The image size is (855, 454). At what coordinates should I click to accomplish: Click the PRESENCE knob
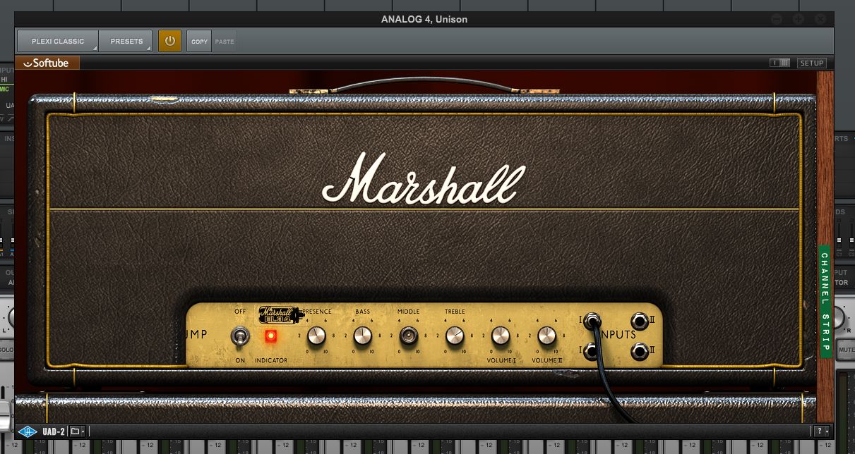point(316,336)
